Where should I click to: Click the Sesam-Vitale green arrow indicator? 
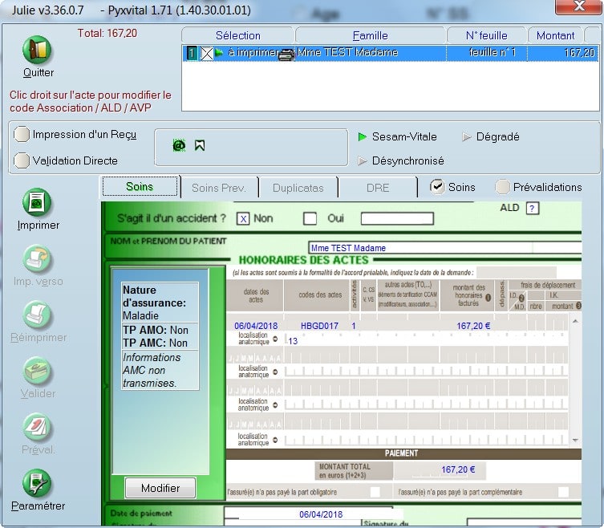click(x=363, y=137)
